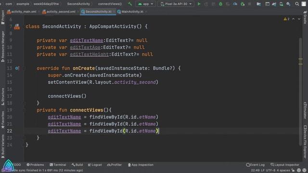Open the Device File Explorer panel
This screenshot has width=308, height=173.
point(305,142)
